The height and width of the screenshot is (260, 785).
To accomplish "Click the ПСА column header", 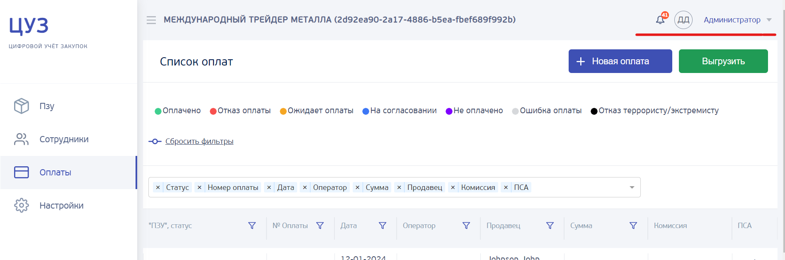I will coord(744,226).
